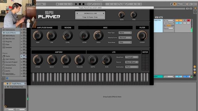This screenshot has width=198, height=111.
Task: Click the LFO RATE knob
Action: (106, 60)
